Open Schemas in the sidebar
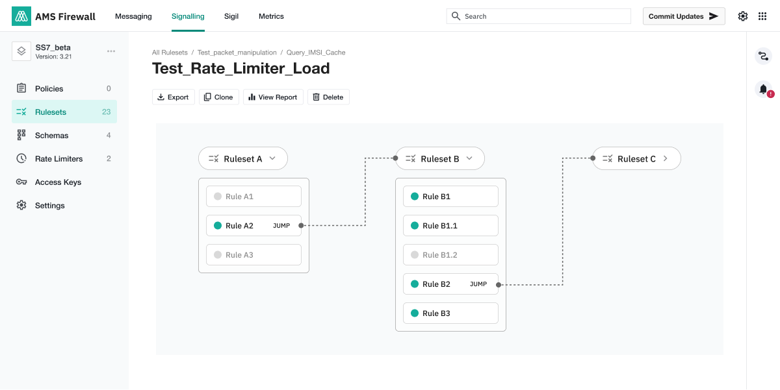Image resolution: width=780 pixels, height=390 pixels. click(64, 135)
